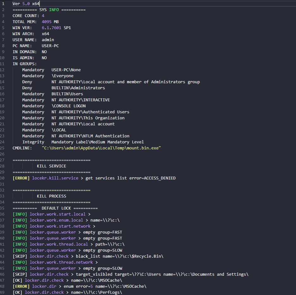Image resolution: width=296 pixels, height=295 pixels.
Task: Select the "SYS INFO" header text
Action: pos(49,10)
